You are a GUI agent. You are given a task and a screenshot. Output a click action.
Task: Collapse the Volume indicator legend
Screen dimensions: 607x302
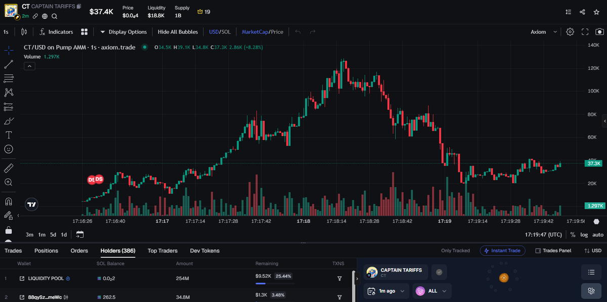(x=29, y=66)
